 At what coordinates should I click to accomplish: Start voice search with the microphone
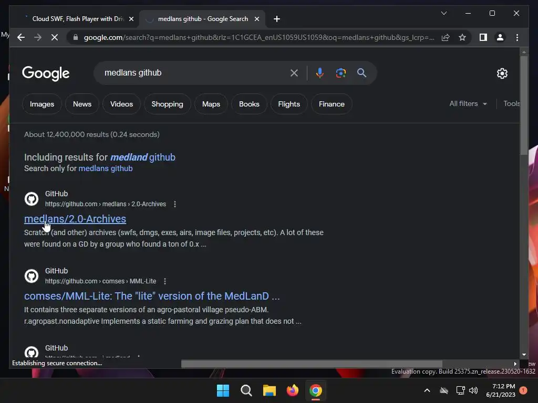[x=320, y=73]
